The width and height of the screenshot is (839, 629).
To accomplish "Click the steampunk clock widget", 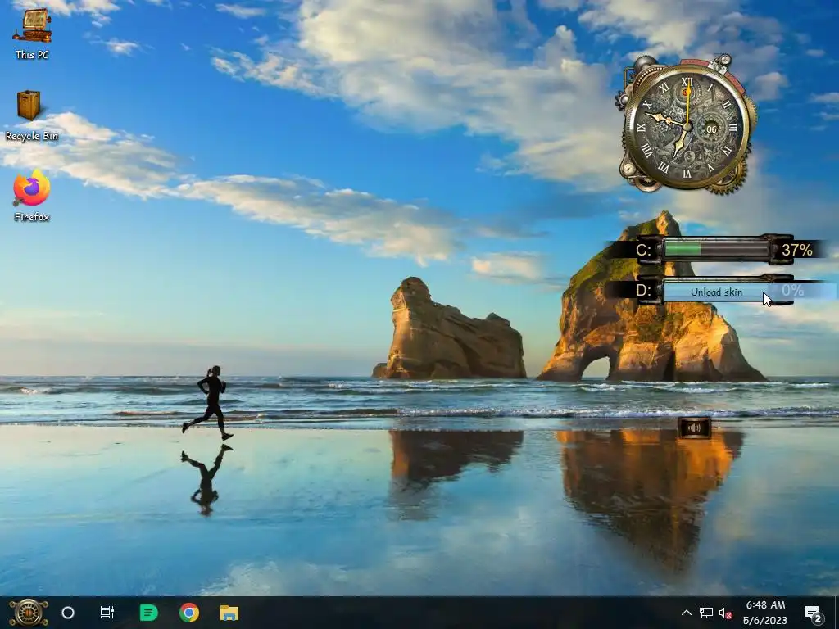I will click(687, 124).
